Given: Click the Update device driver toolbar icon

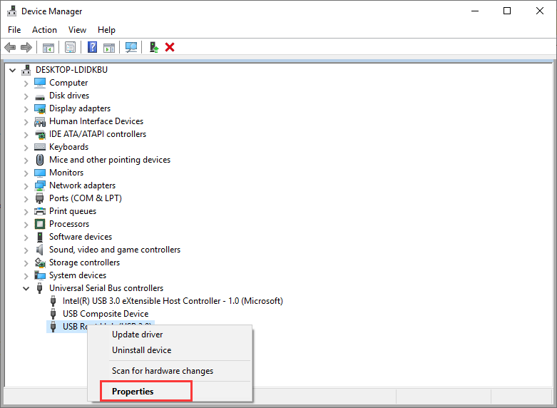Looking at the screenshot, I should coord(154,47).
